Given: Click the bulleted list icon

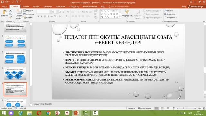Looking at the screenshot, I should pos(73,12).
